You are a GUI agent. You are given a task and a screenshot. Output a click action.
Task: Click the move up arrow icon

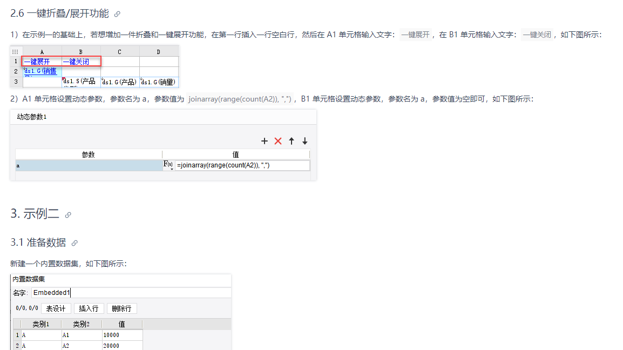(x=291, y=141)
